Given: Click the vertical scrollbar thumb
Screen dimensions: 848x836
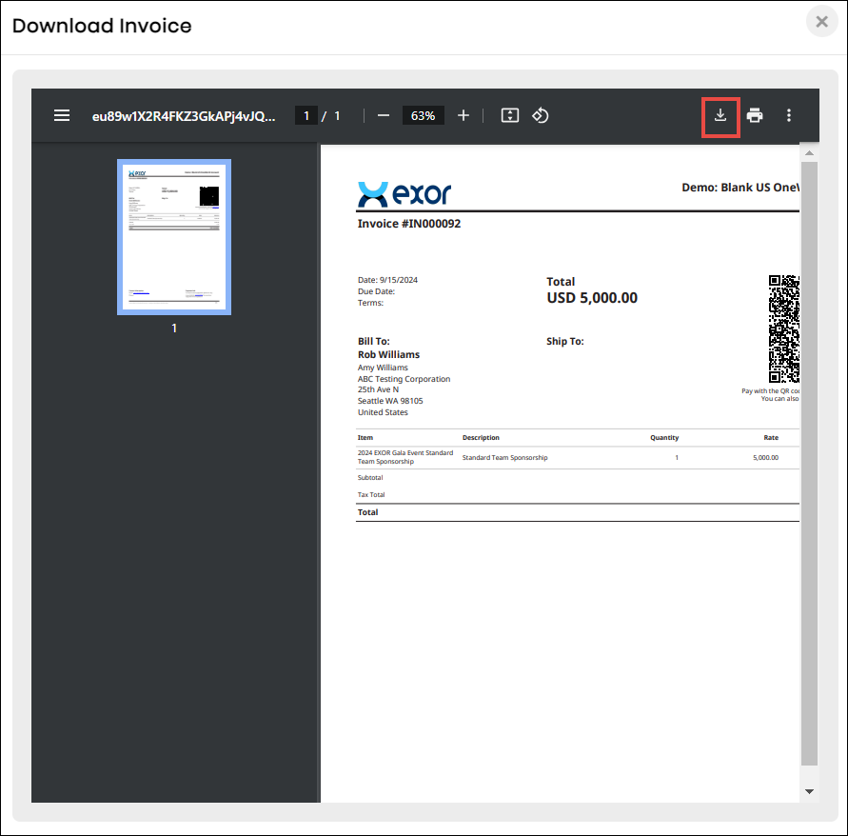Looking at the screenshot, I should (x=809, y=457).
